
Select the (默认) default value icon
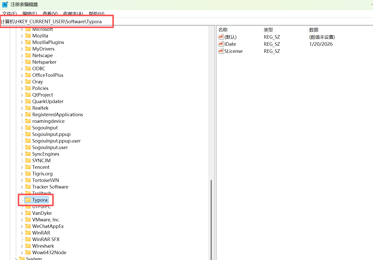pos(221,37)
